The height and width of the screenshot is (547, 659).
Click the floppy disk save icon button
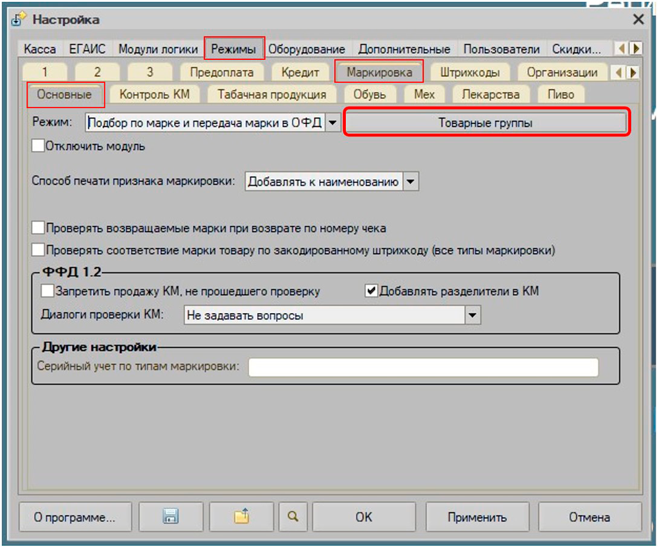[171, 517]
